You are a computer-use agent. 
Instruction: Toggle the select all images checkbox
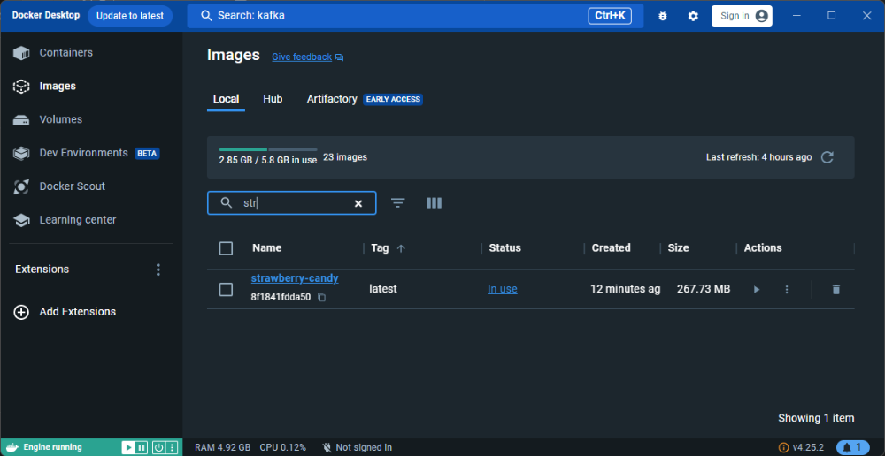tap(226, 248)
